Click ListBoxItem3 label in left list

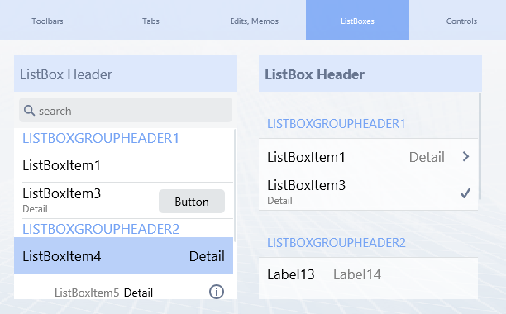62,193
